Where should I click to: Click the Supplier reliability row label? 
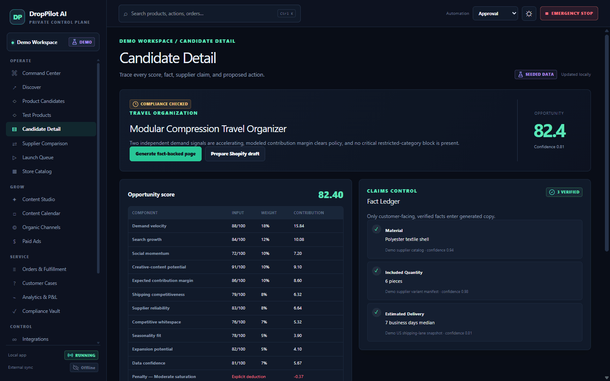click(151, 308)
